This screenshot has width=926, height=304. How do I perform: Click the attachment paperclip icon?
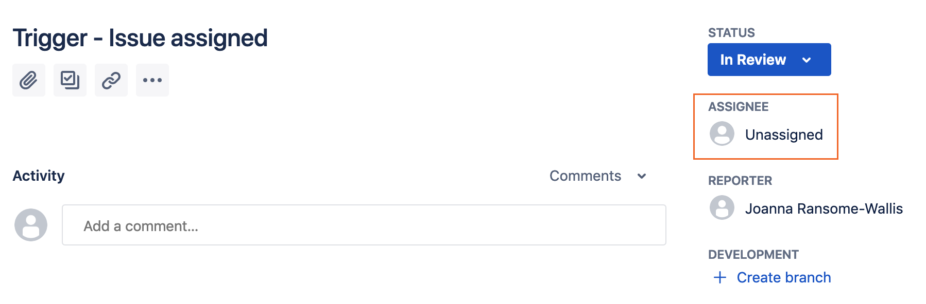click(x=29, y=80)
